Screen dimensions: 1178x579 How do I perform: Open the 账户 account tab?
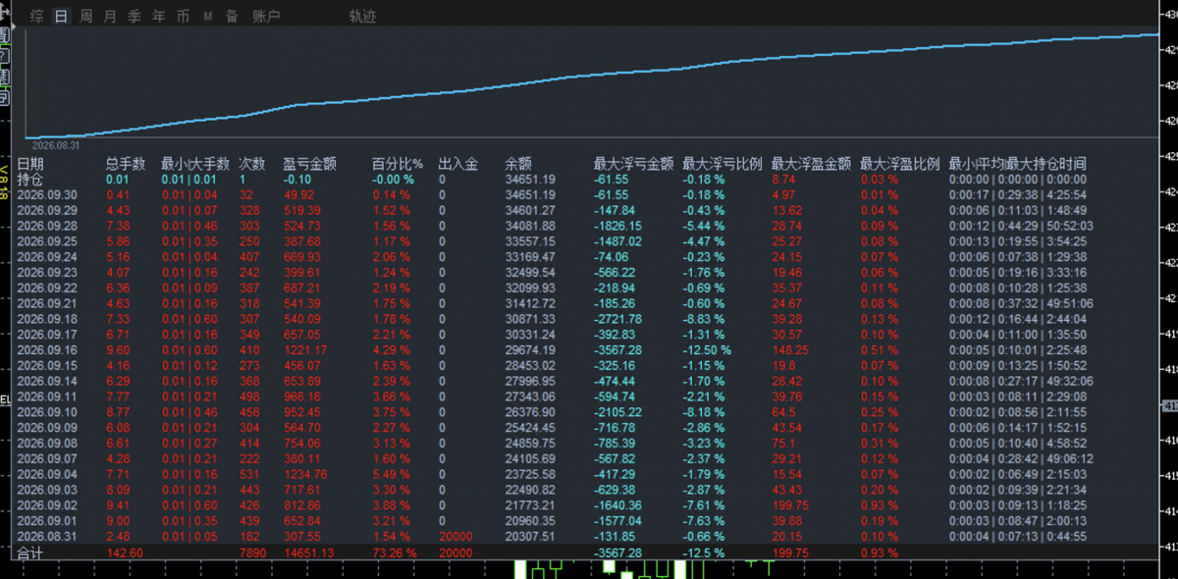[x=266, y=17]
